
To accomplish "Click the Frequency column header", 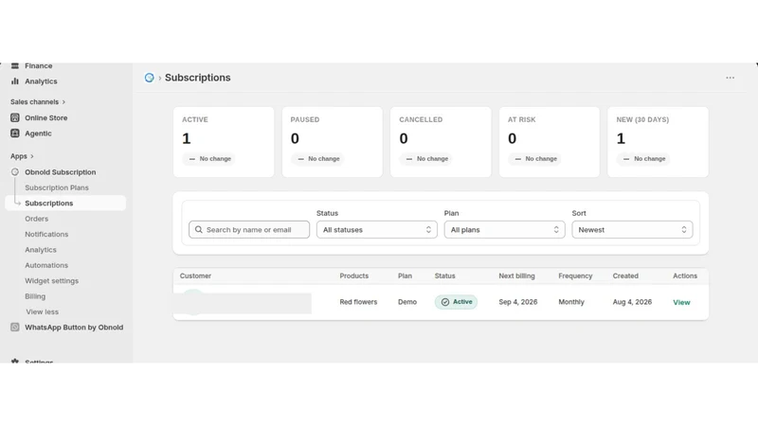I will 575,275.
